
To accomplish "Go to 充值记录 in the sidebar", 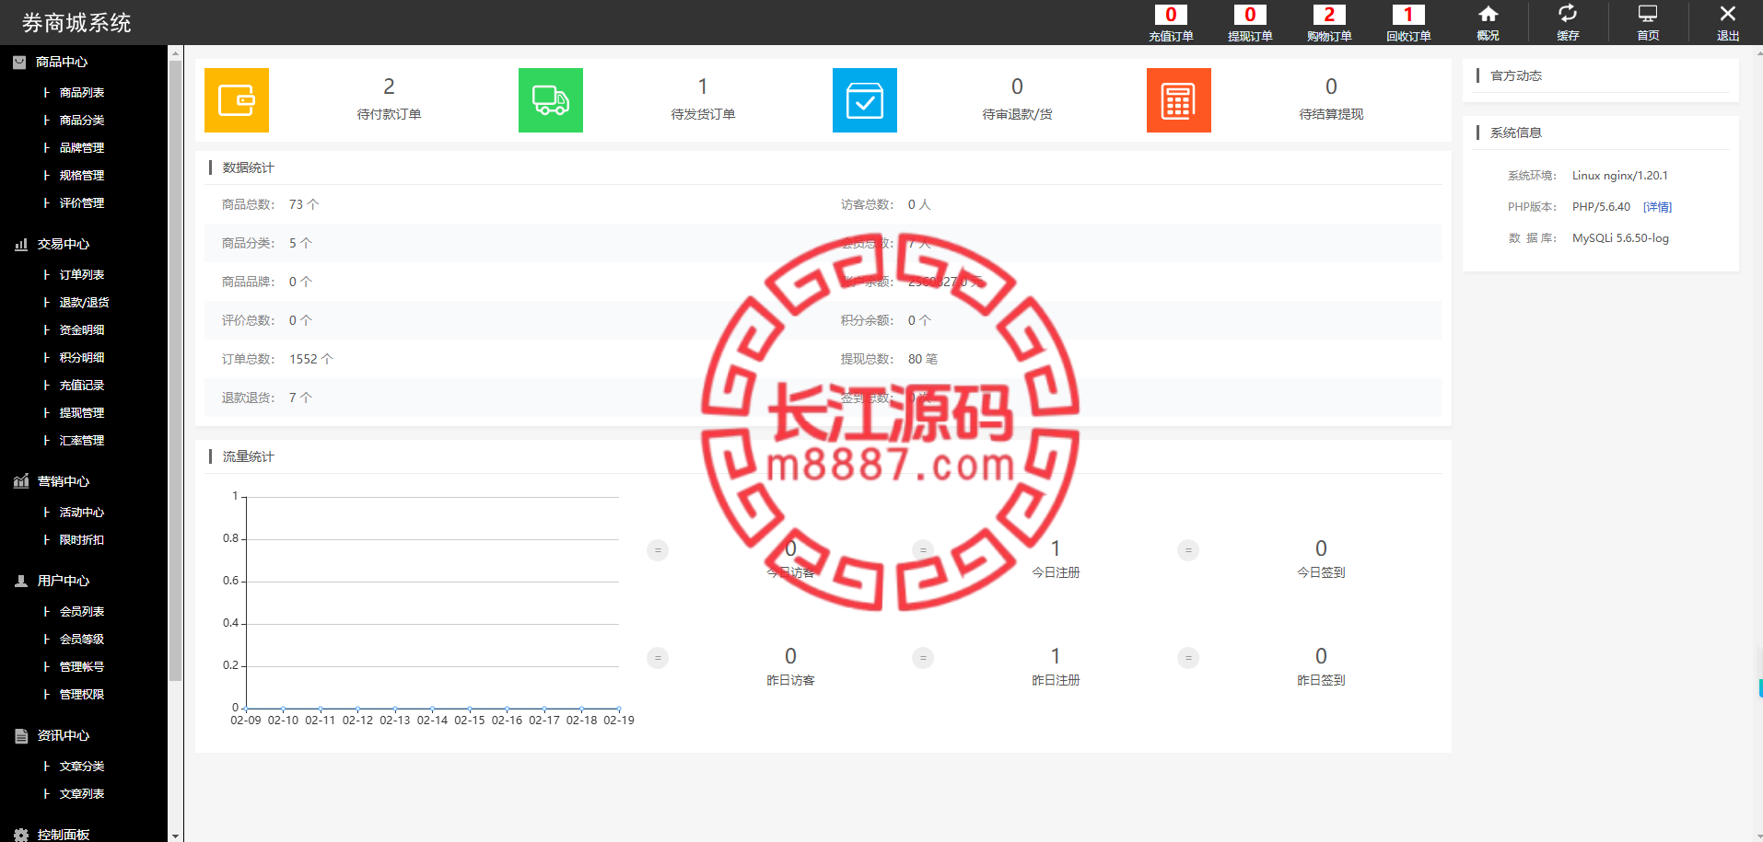I will [82, 386].
